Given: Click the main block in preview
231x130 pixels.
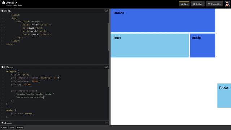Looking at the screenshot, I should click(x=150, y=45).
